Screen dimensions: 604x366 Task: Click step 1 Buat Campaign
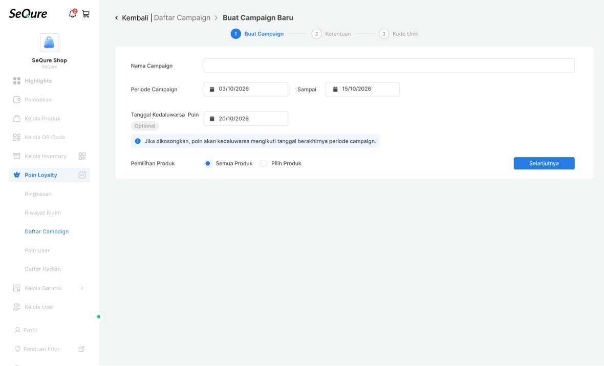click(x=257, y=34)
